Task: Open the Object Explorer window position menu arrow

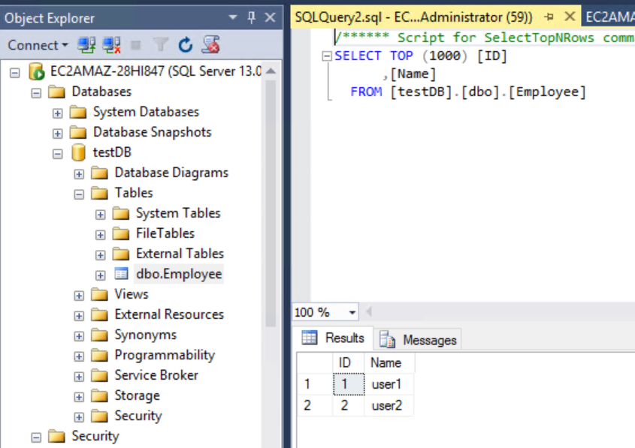Action: click(x=232, y=17)
